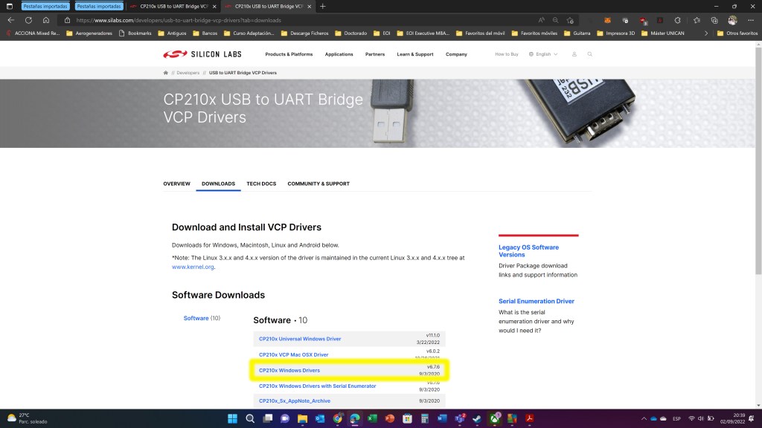762x428 pixels.
Task: Show hidden system tray icons chevron
Action: tap(644, 418)
